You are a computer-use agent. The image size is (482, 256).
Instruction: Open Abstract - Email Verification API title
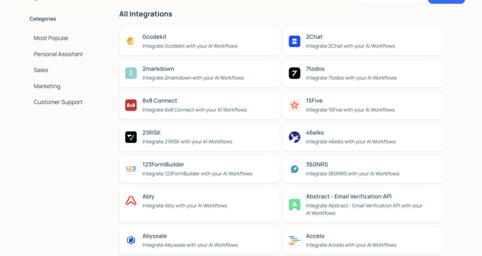pyautogui.click(x=349, y=196)
